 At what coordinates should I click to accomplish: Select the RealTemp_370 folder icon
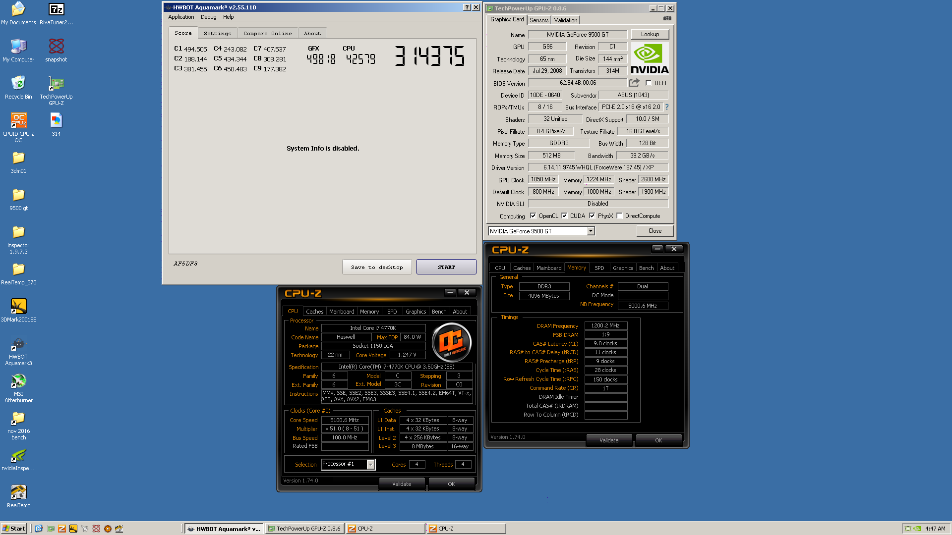coord(18,273)
